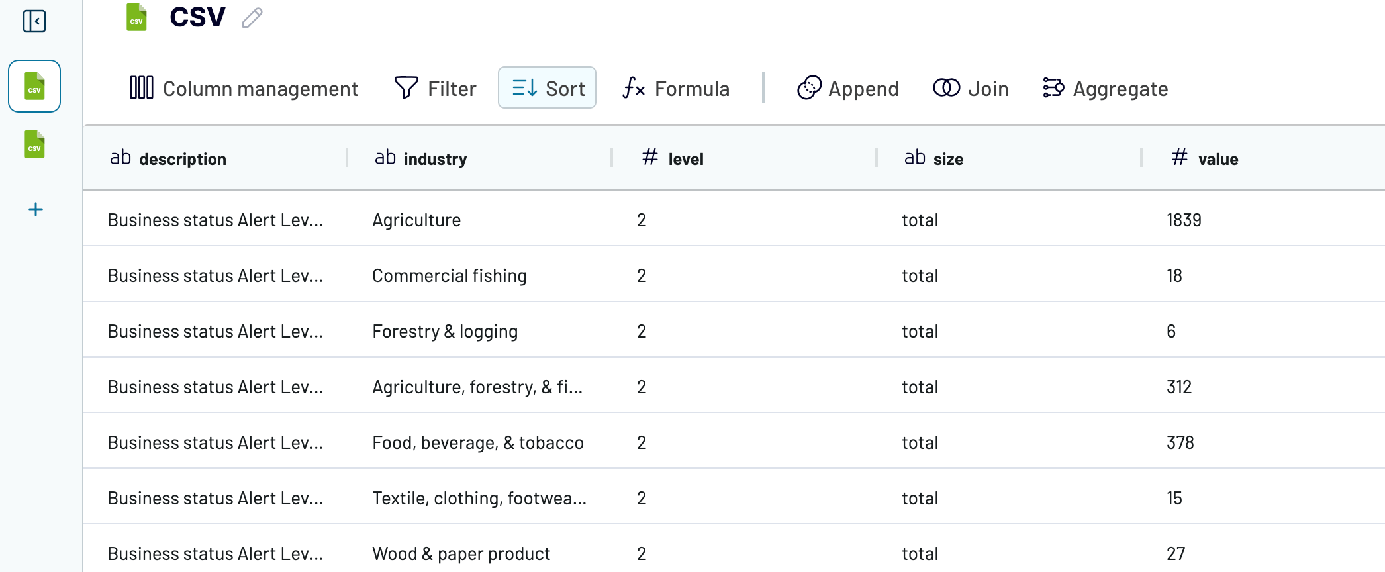Click size 'total' in Food, beverage row
The height and width of the screenshot is (572, 1385).
[920, 442]
